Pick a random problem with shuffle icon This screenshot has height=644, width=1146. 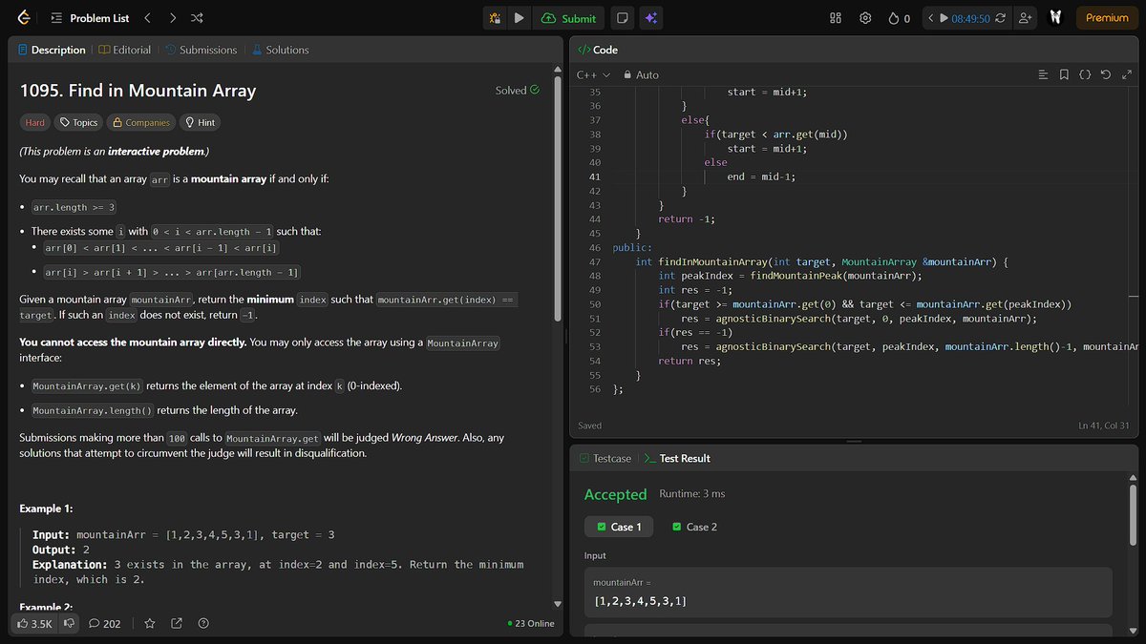coord(197,18)
